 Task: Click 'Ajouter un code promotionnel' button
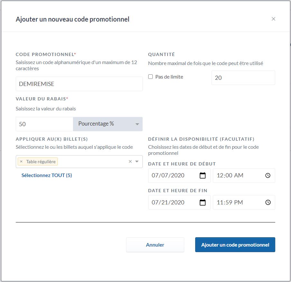tap(235, 245)
